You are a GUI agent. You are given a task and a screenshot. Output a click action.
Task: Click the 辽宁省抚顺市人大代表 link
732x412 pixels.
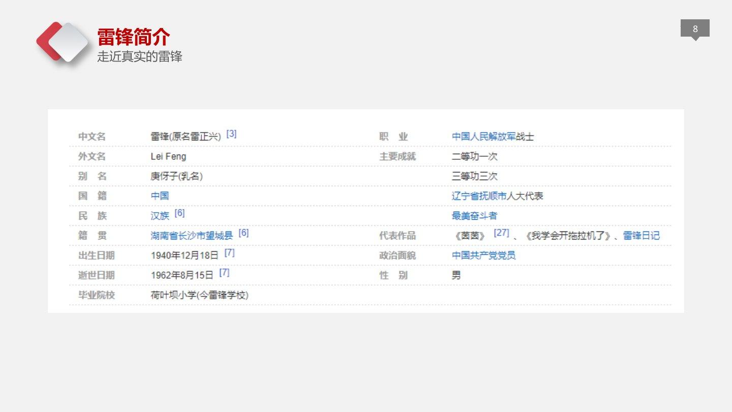[498, 196]
